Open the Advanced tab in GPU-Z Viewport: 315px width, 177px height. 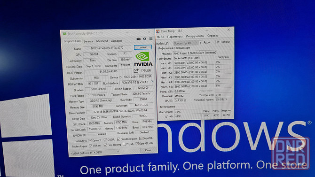click(x=102, y=41)
